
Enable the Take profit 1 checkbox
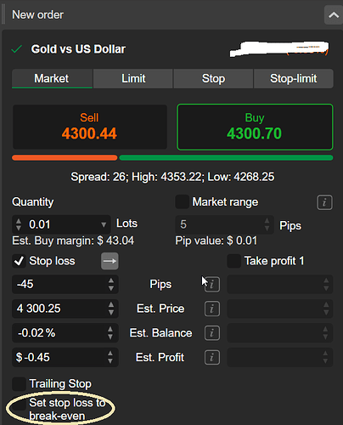click(234, 261)
